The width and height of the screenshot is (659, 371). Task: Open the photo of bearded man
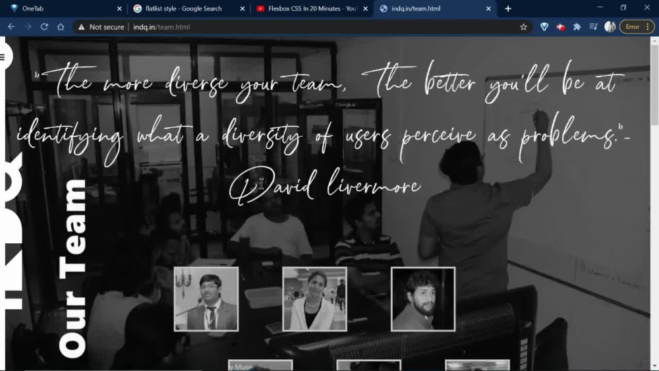[423, 299]
